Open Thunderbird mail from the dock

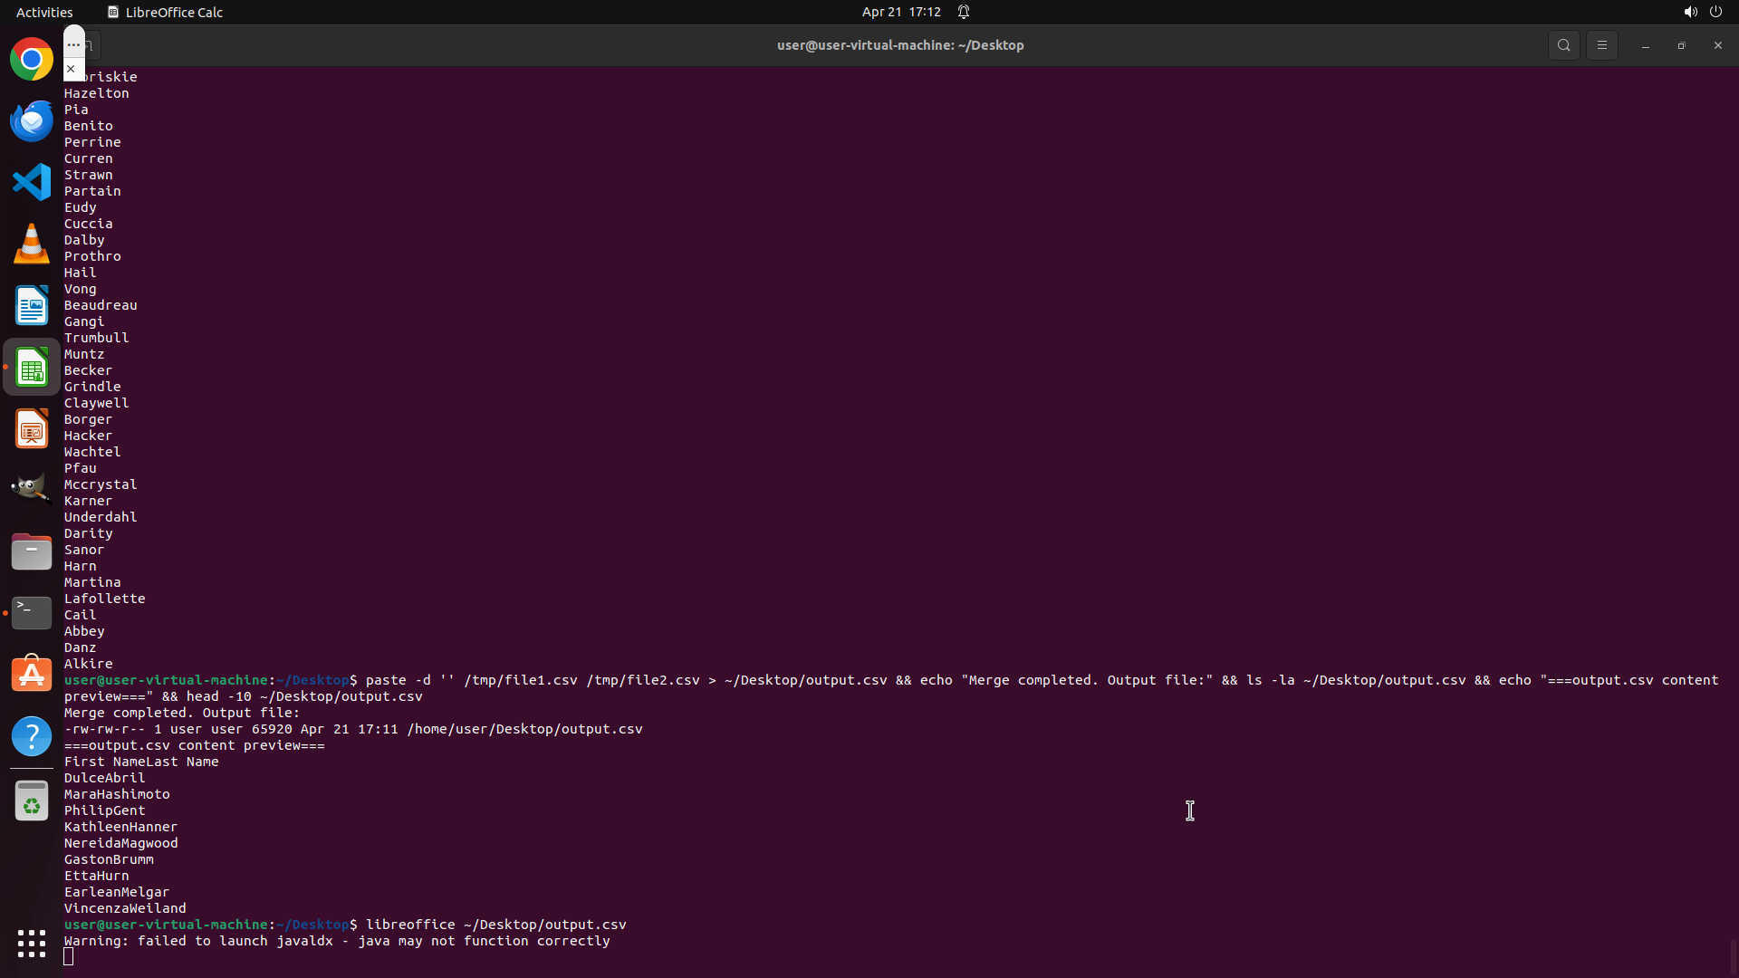32,121
